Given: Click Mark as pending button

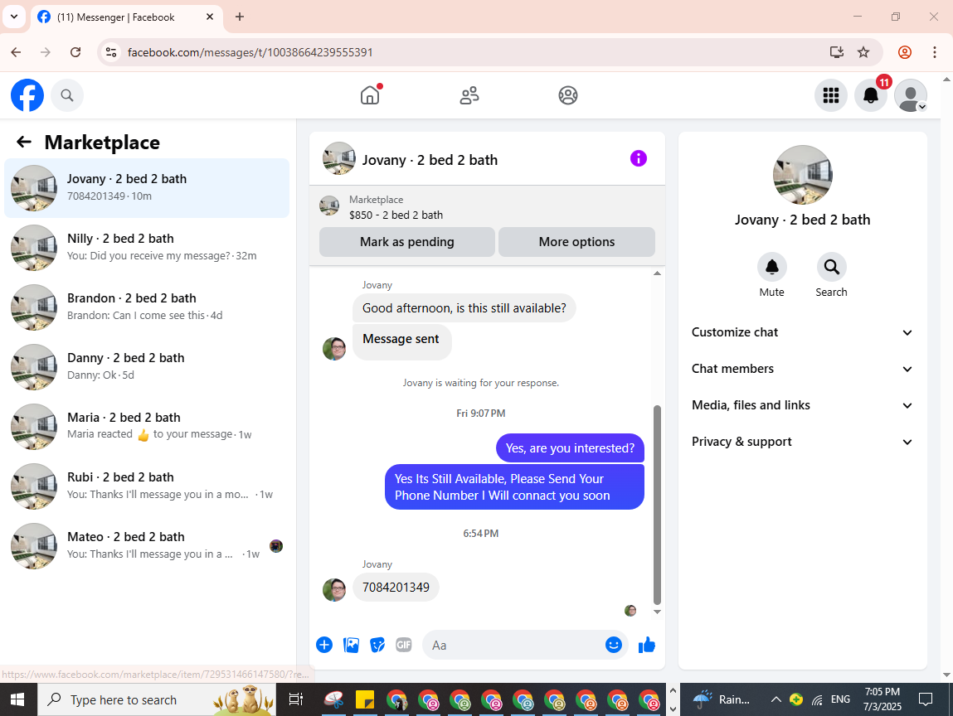Looking at the screenshot, I should tap(406, 242).
